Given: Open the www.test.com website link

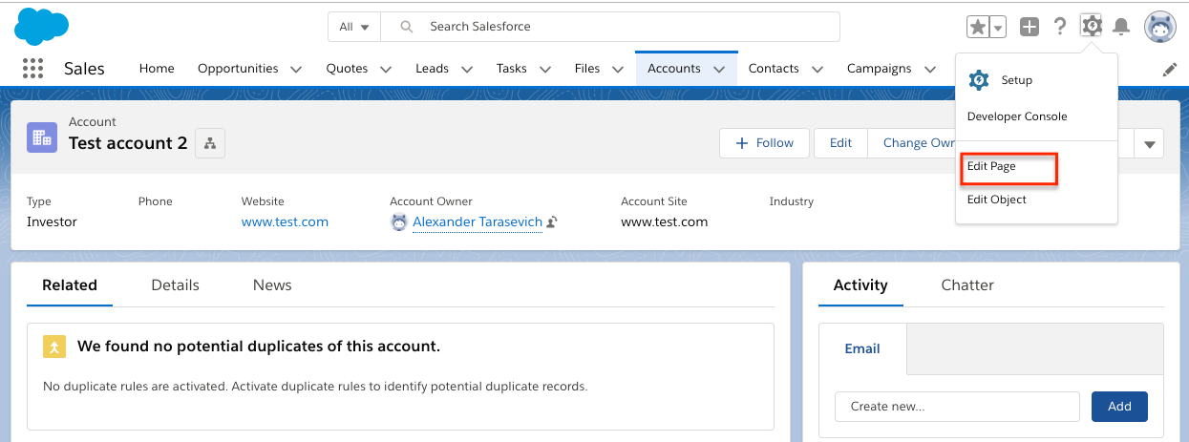Looking at the screenshot, I should pyautogui.click(x=285, y=221).
